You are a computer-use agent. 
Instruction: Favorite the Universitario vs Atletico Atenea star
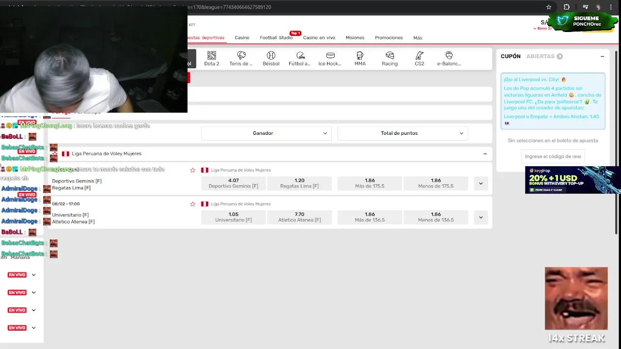(193, 204)
